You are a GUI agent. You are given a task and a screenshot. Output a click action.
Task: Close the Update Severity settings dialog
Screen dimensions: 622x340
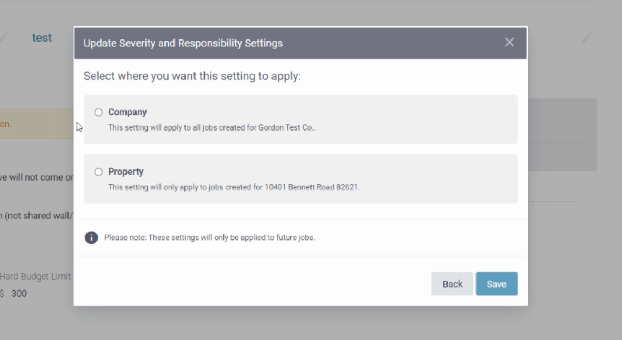pyautogui.click(x=509, y=43)
